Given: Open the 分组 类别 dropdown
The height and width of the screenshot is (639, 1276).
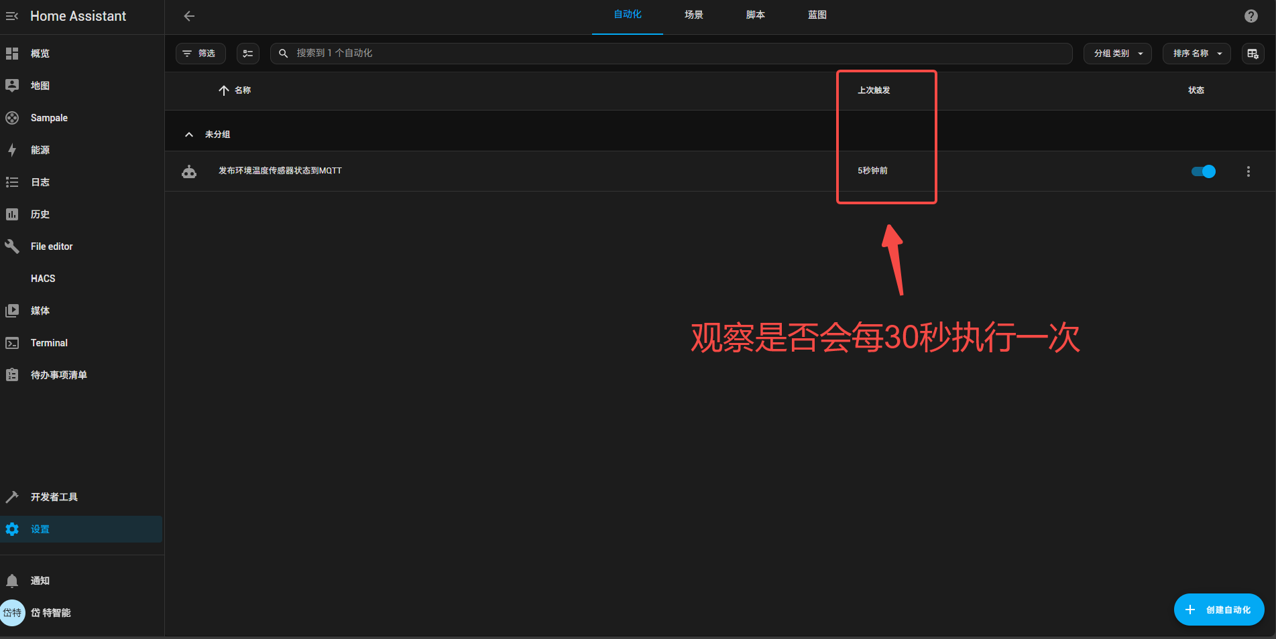Looking at the screenshot, I should coord(1117,54).
